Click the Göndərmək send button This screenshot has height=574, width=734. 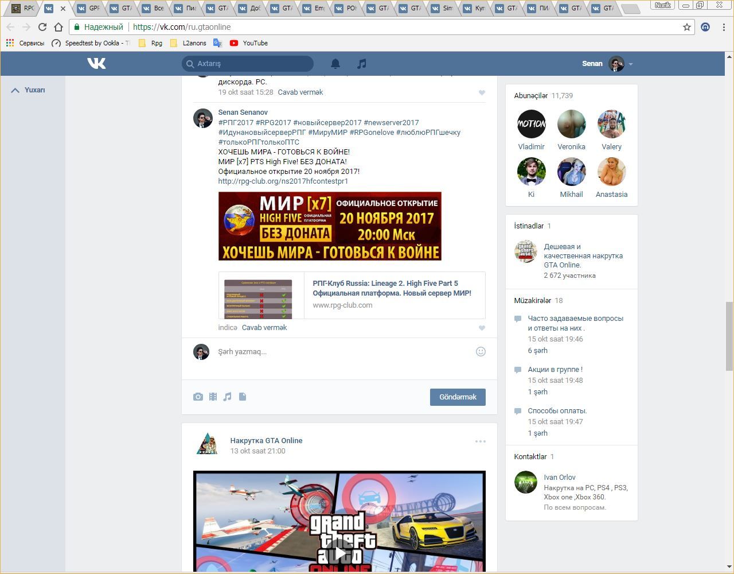458,397
